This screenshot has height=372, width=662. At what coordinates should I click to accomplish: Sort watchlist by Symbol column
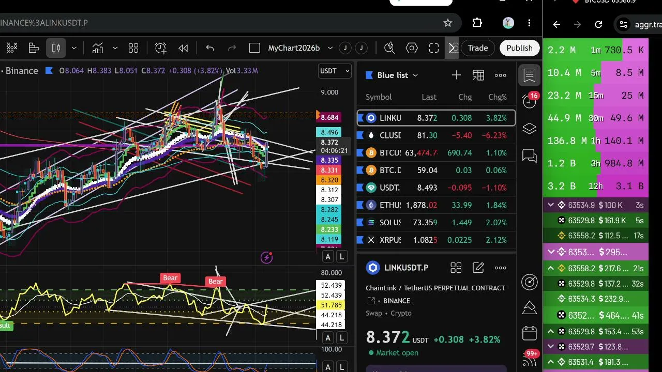pos(379,97)
